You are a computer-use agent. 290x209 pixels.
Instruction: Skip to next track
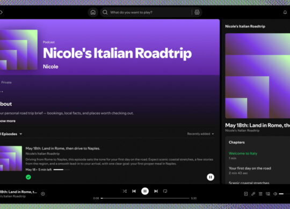tap(156, 191)
